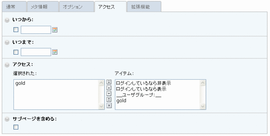The image size is (270, 136).
Task: Move selected item to bottom
Action: pyautogui.click(x=109, y=99)
